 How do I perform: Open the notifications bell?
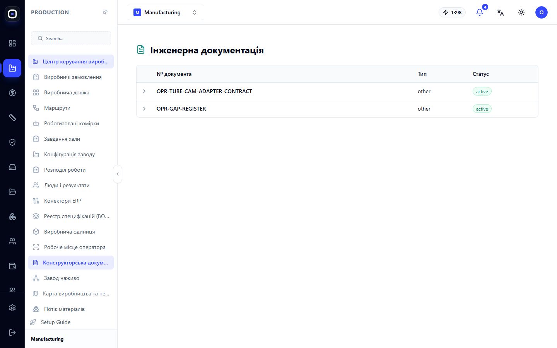[x=480, y=12]
